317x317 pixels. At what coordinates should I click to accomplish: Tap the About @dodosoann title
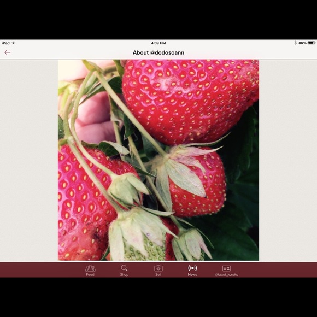coord(158,52)
